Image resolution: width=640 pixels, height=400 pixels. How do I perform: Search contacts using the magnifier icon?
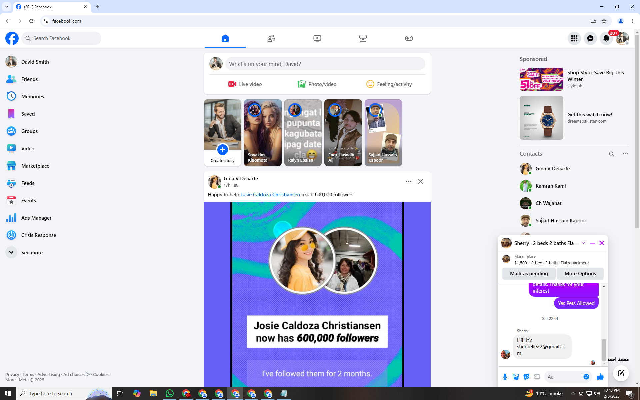click(611, 154)
